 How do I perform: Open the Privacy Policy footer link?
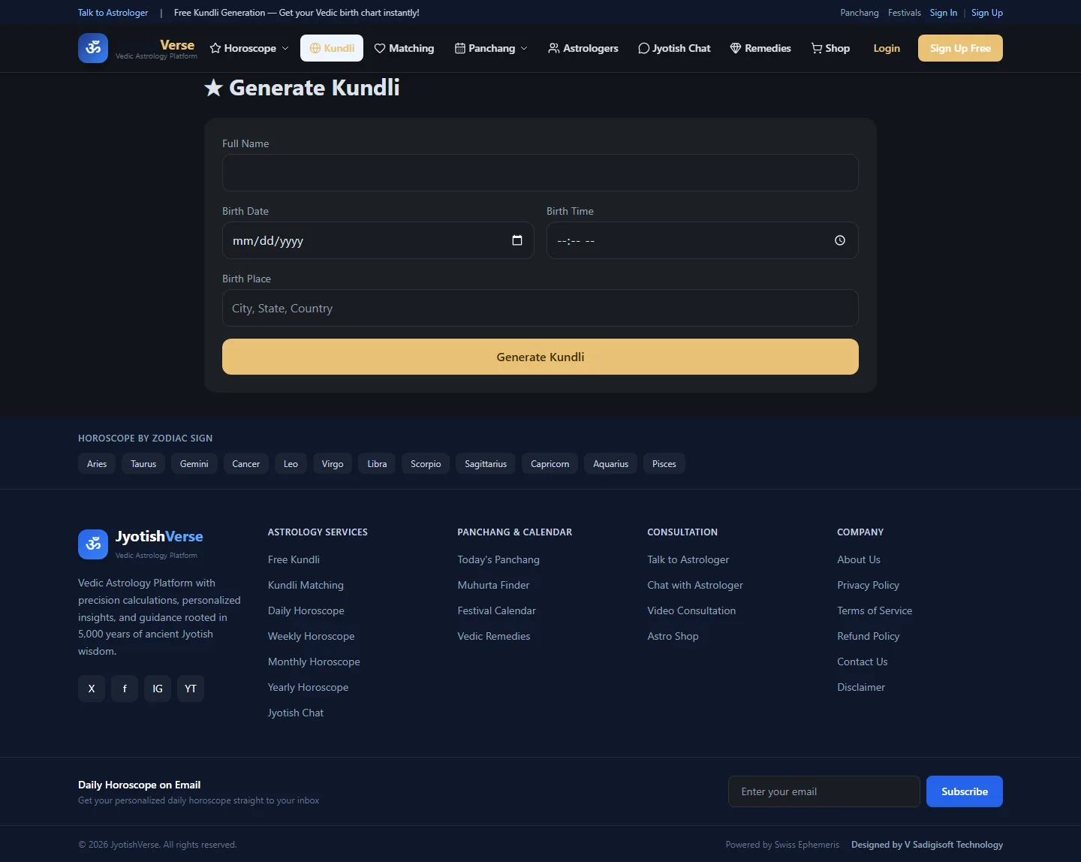coord(868,585)
